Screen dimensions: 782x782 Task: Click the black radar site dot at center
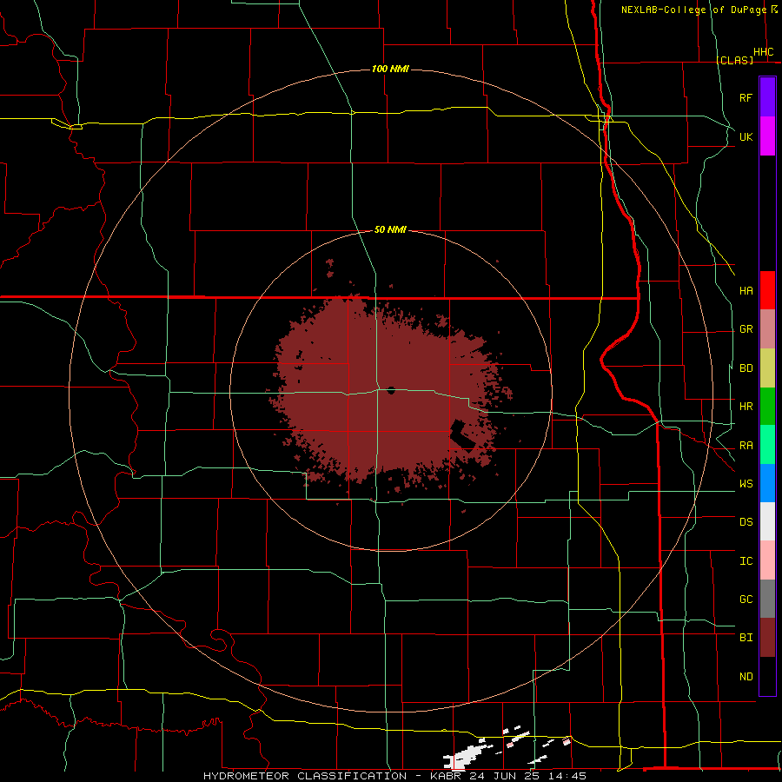coord(391,390)
